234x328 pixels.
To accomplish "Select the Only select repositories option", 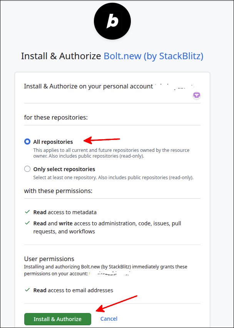I will tap(27, 169).
